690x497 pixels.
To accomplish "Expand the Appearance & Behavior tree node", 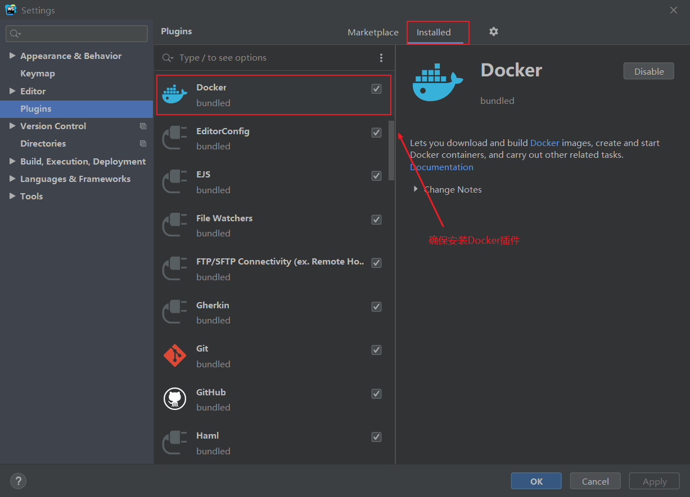I will pos(12,56).
